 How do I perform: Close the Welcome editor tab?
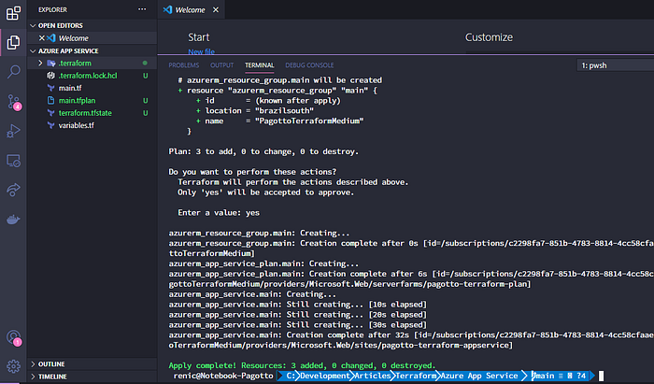(x=216, y=9)
